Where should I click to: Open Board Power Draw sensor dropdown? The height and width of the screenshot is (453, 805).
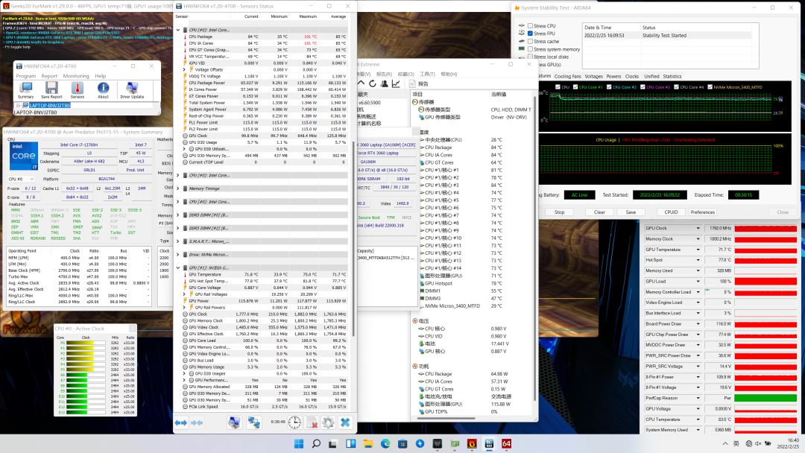(698, 323)
